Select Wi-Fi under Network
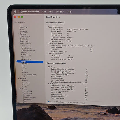 tap(25, 87)
